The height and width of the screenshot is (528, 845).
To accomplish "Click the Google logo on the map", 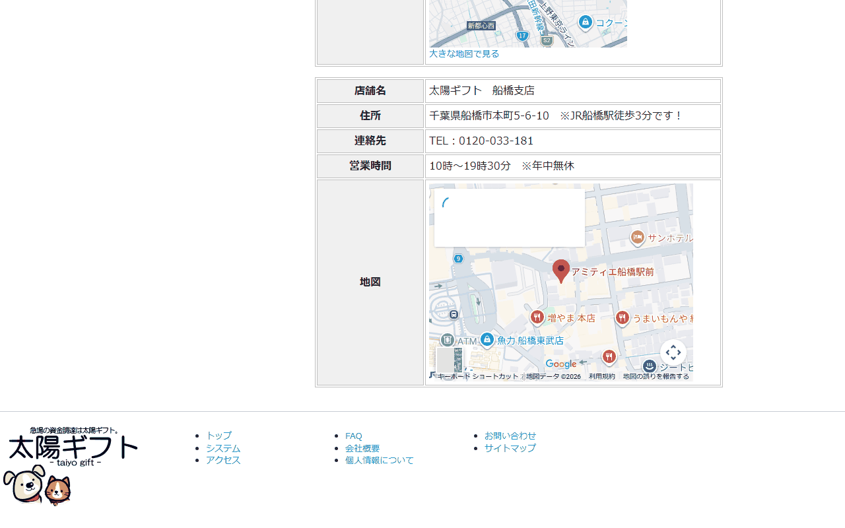I will [561, 364].
